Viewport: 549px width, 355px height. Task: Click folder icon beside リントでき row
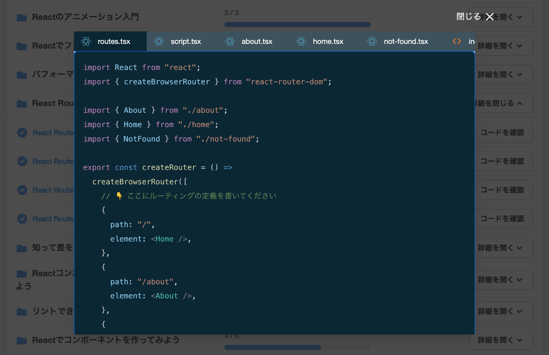tap(22, 312)
